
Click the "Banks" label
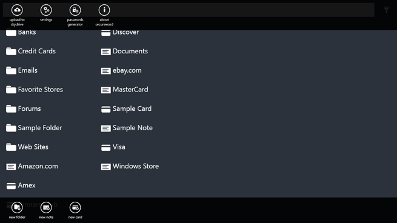pos(27,33)
